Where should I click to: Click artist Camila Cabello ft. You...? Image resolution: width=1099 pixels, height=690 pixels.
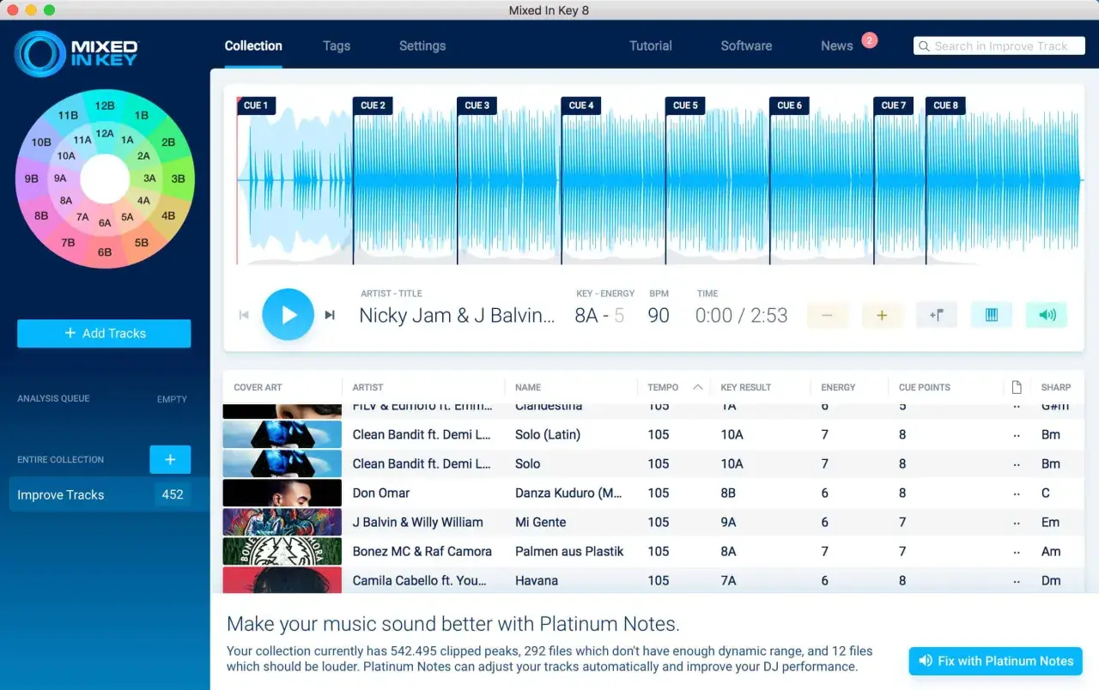coord(419,580)
